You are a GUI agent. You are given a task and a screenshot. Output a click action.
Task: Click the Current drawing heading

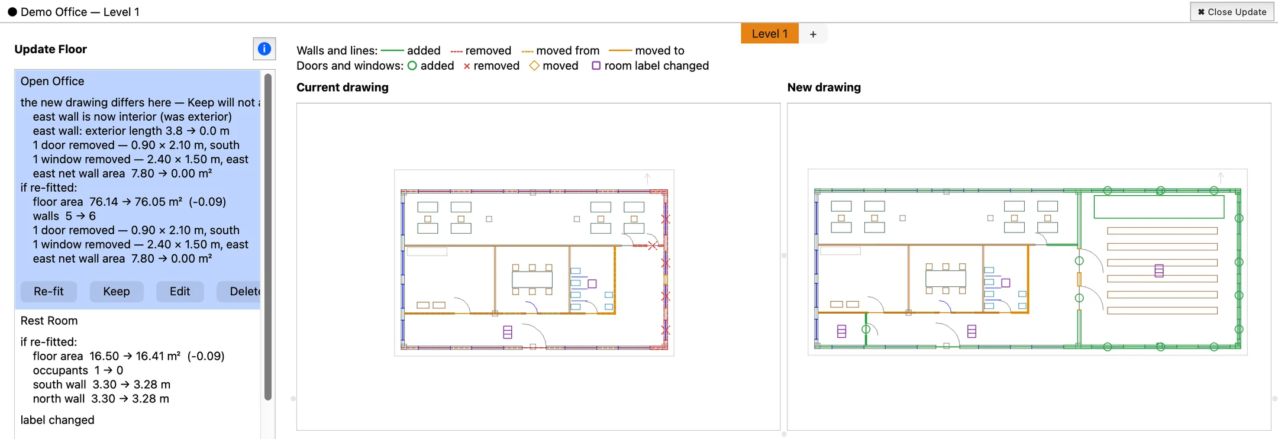[343, 88]
